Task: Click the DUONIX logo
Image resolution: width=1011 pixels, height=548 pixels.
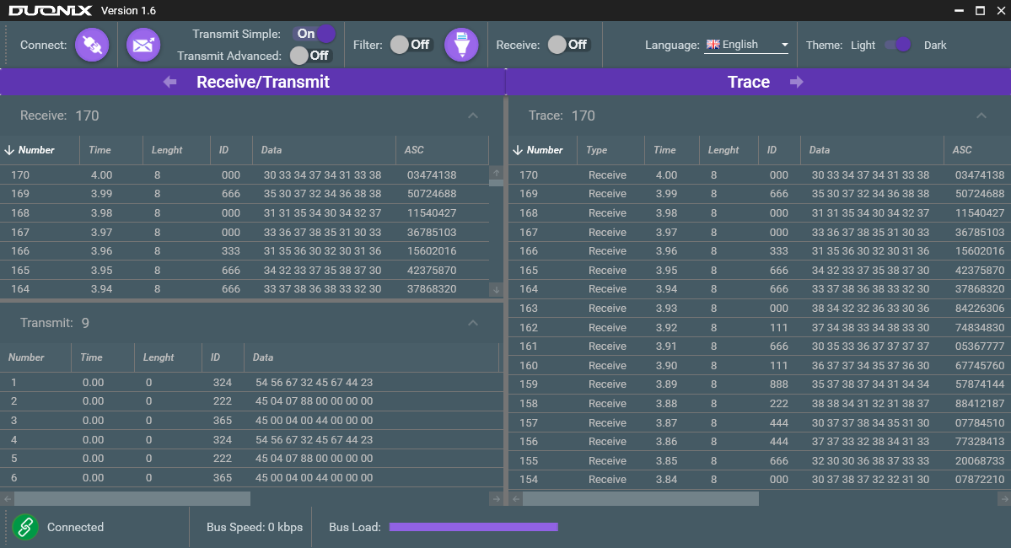Action: pyautogui.click(x=51, y=10)
